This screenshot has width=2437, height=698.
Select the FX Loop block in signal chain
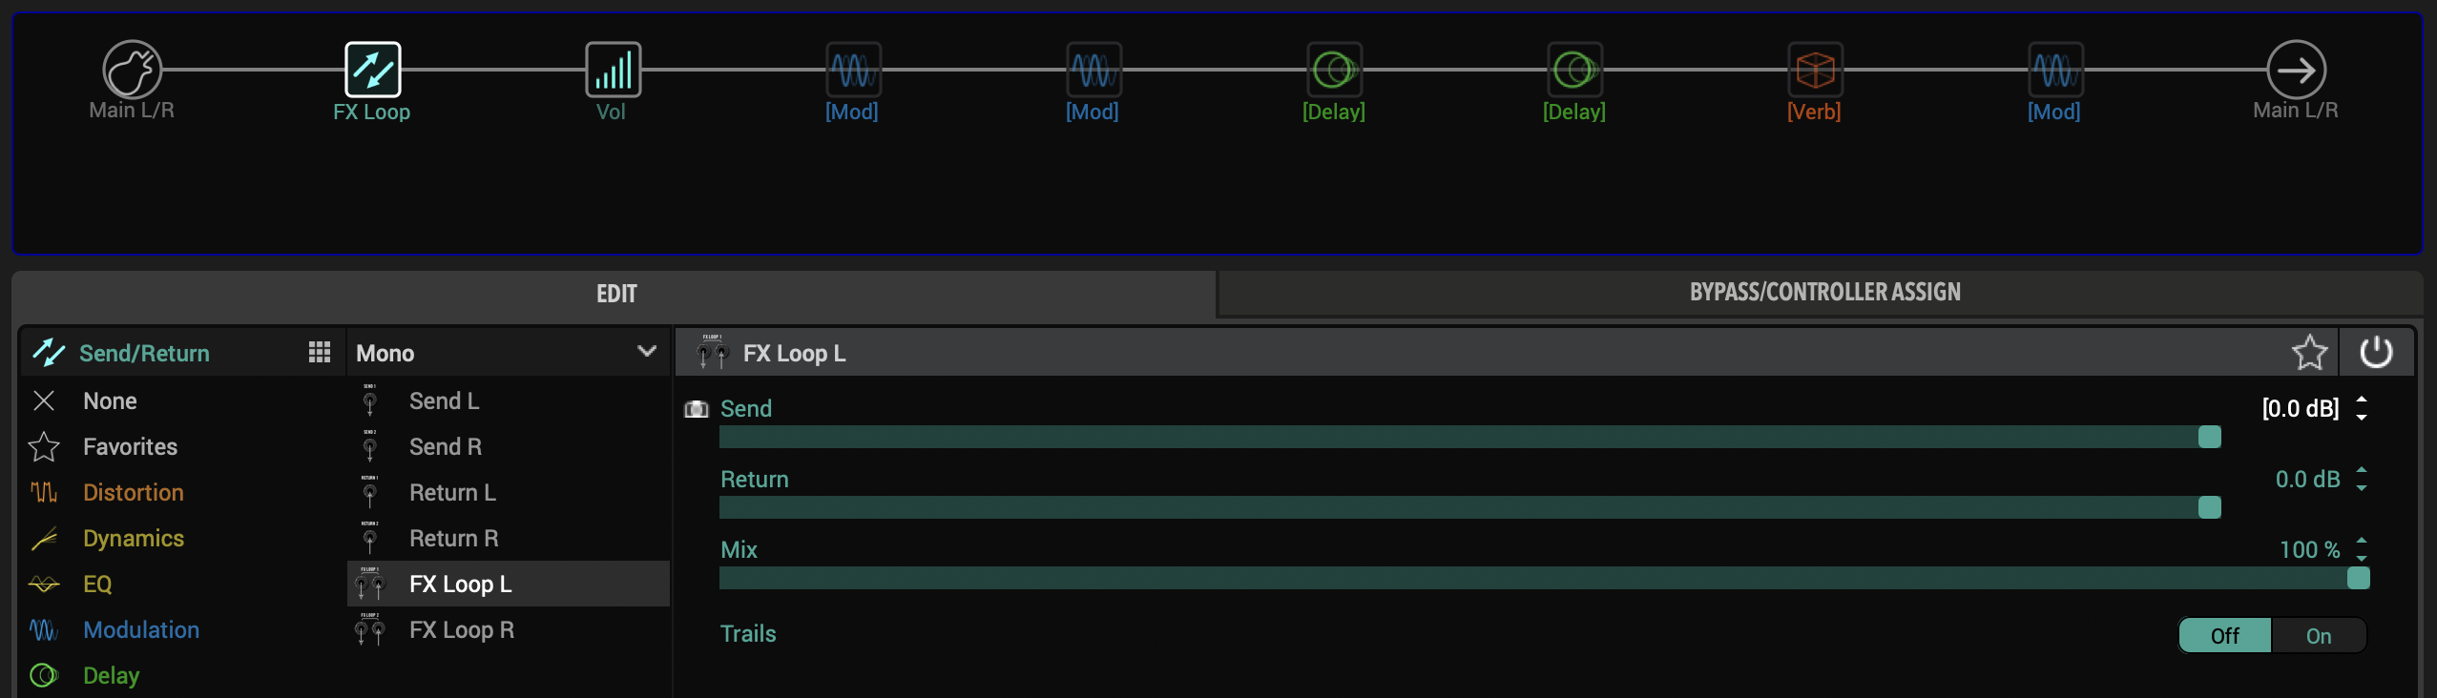(372, 70)
